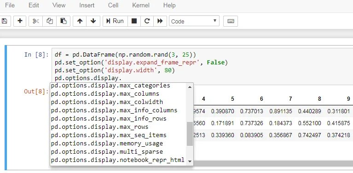This screenshot has height=173, width=353.
Task: Click column header 9 in output table
Action: pyautogui.click(x=348, y=99)
